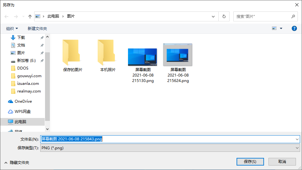Go back using the left arrow
The image size is (302, 170).
(6, 17)
